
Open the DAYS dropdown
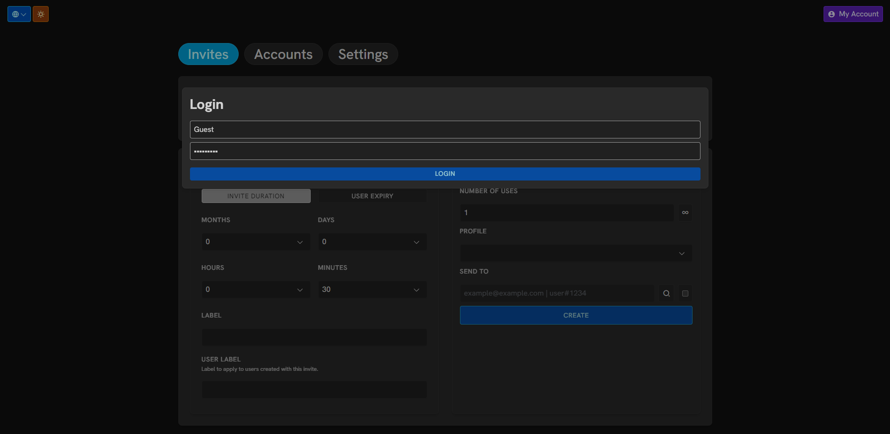pos(372,242)
